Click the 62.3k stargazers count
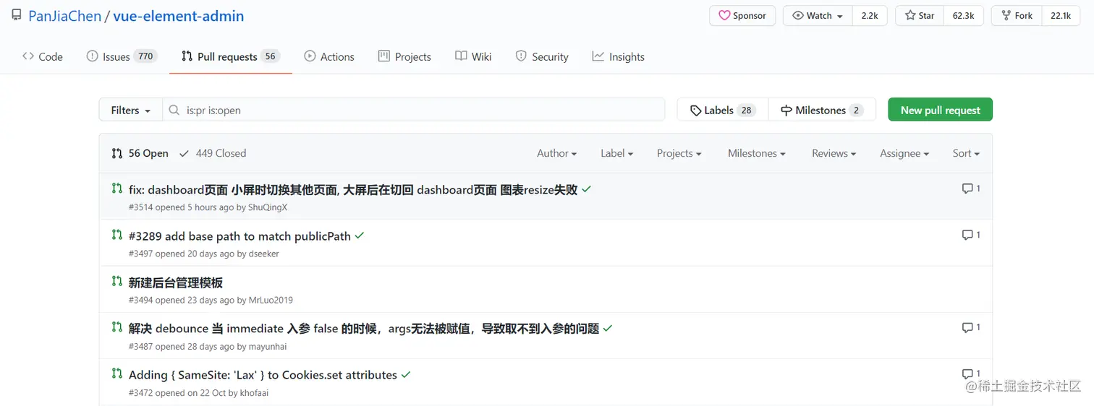The image size is (1094, 406). coord(963,16)
